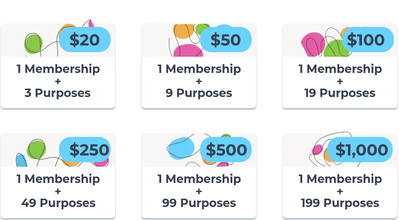Click the green circle in the $250 card
This screenshot has width=399, height=220.
click(x=36, y=149)
